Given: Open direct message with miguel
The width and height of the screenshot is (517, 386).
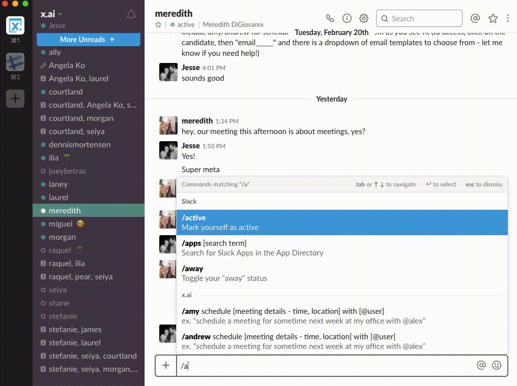Looking at the screenshot, I should (89, 224).
